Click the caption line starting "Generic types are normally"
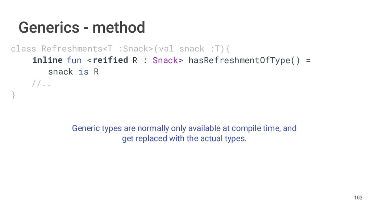Viewport: 371px width, 209px height. tap(184, 128)
